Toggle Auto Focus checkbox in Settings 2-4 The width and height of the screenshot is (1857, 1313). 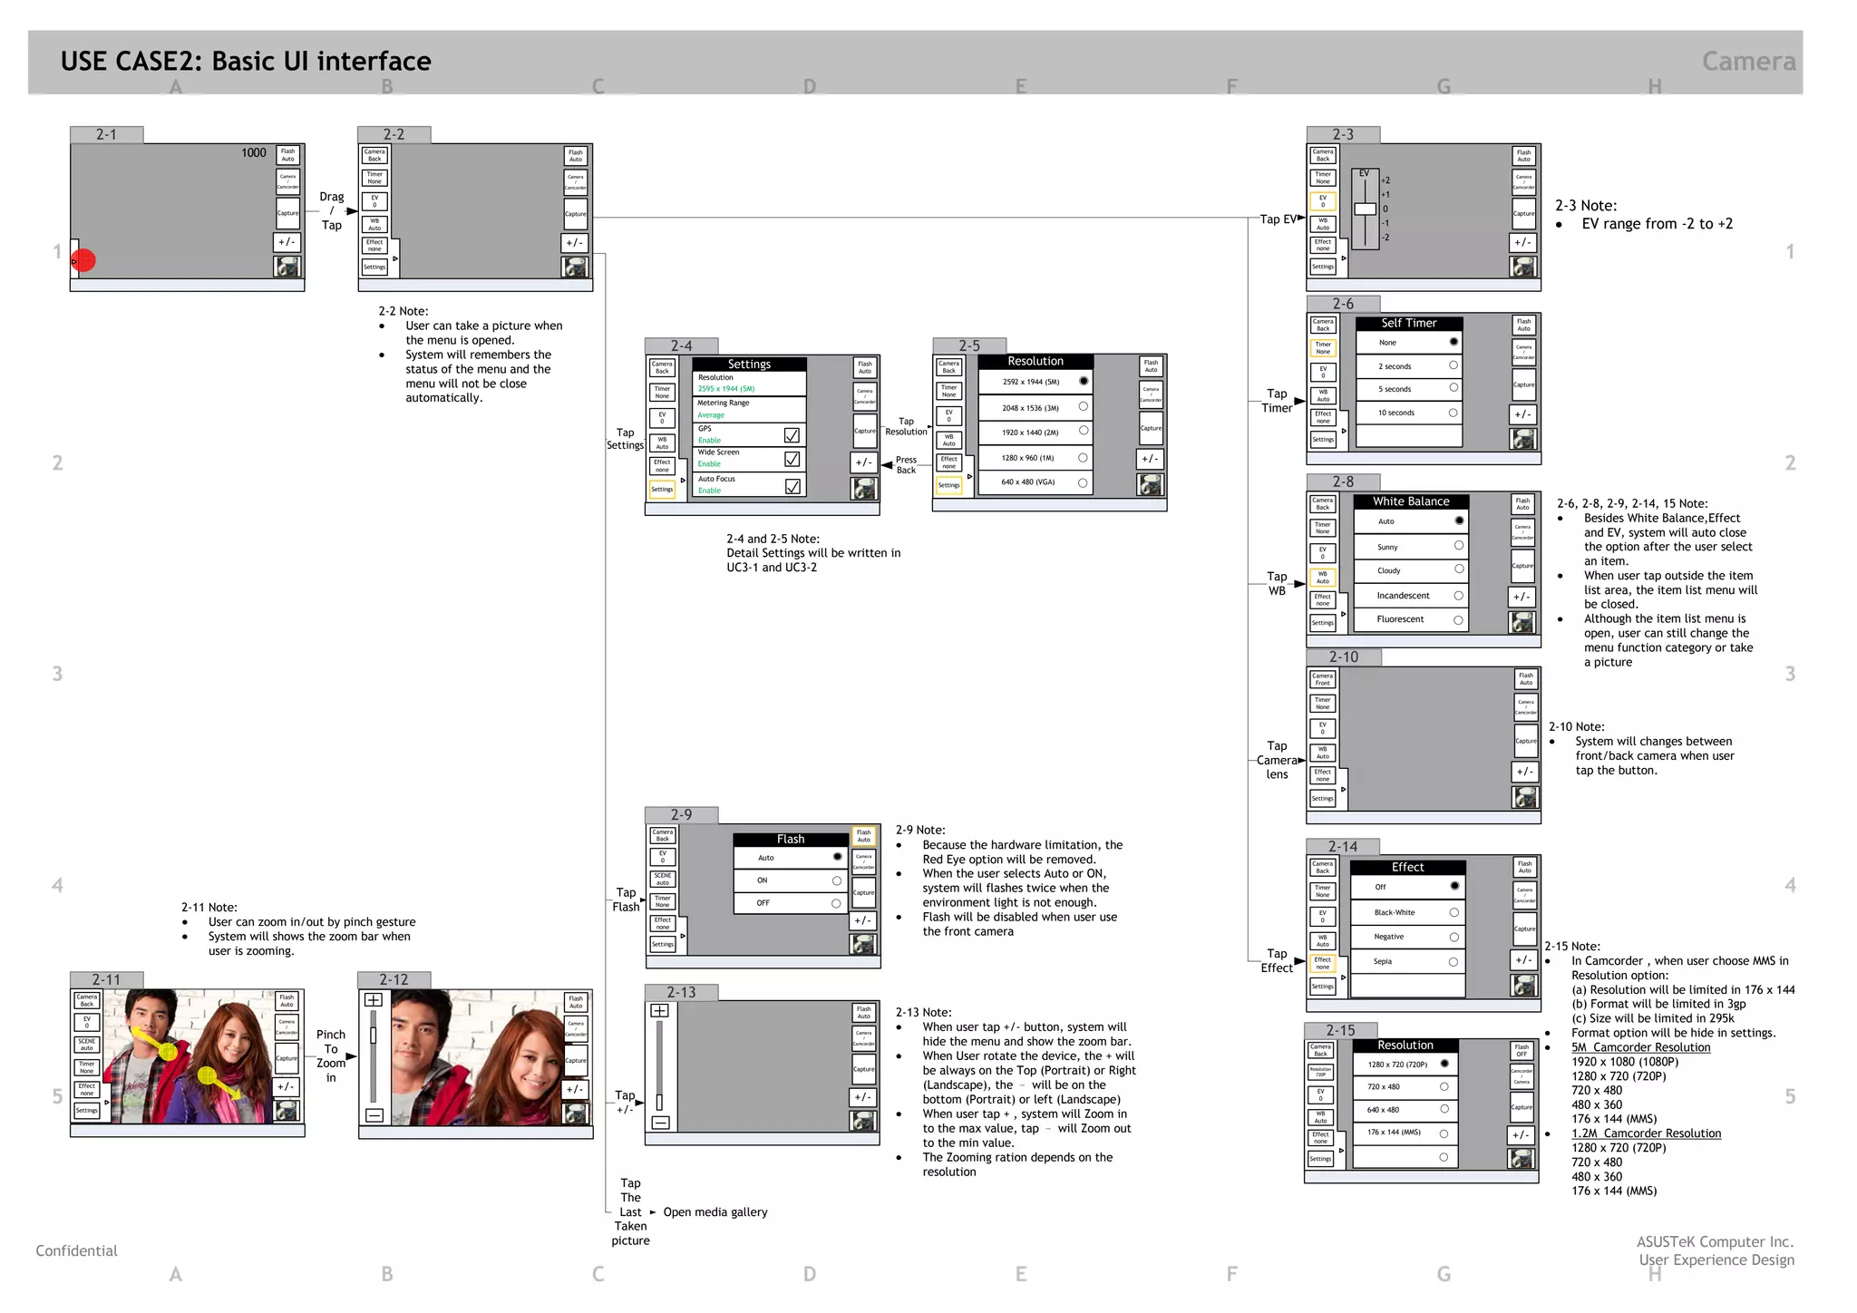pyautogui.click(x=792, y=486)
